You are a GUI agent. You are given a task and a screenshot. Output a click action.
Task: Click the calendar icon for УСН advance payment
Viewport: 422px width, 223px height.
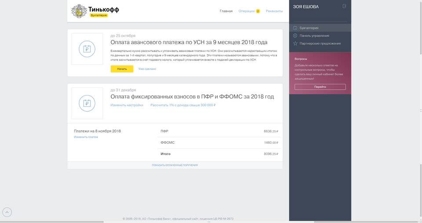[x=87, y=49]
